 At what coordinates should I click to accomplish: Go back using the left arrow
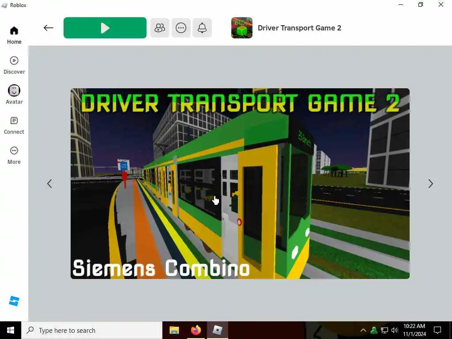pos(49,28)
